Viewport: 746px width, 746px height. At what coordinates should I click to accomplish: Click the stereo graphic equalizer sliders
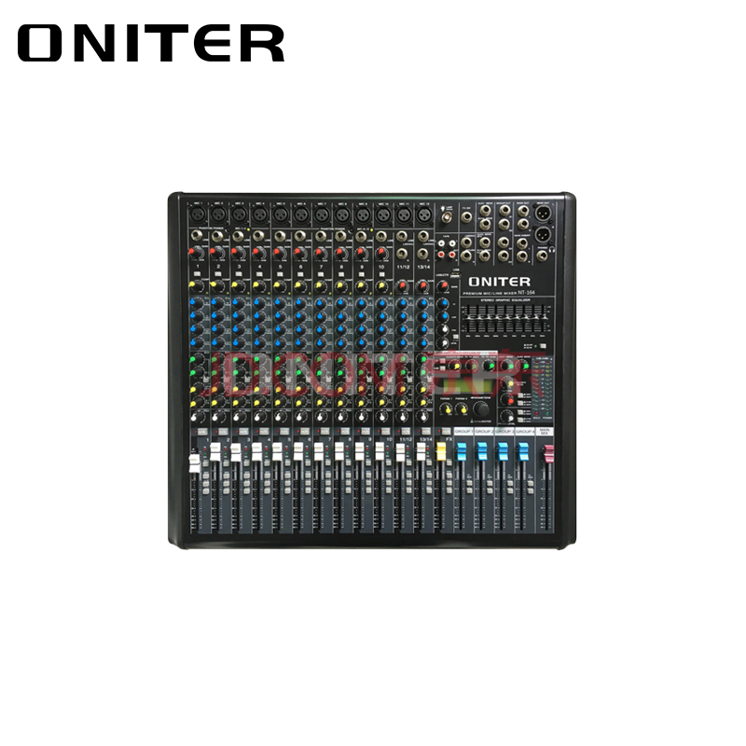[505, 318]
